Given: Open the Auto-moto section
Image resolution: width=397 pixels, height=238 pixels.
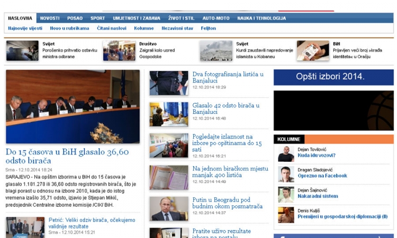Looking at the screenshot, I should 216,18.
